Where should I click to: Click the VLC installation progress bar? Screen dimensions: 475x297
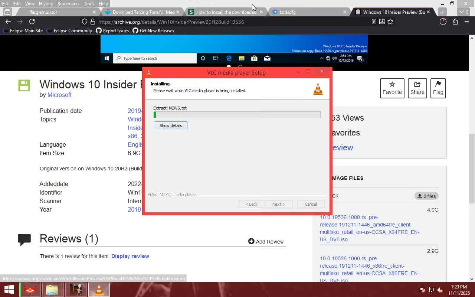[237, 115]
